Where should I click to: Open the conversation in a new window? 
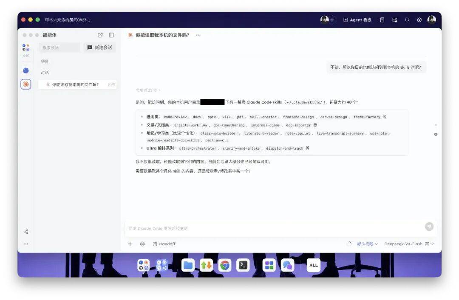pos(100,35)
